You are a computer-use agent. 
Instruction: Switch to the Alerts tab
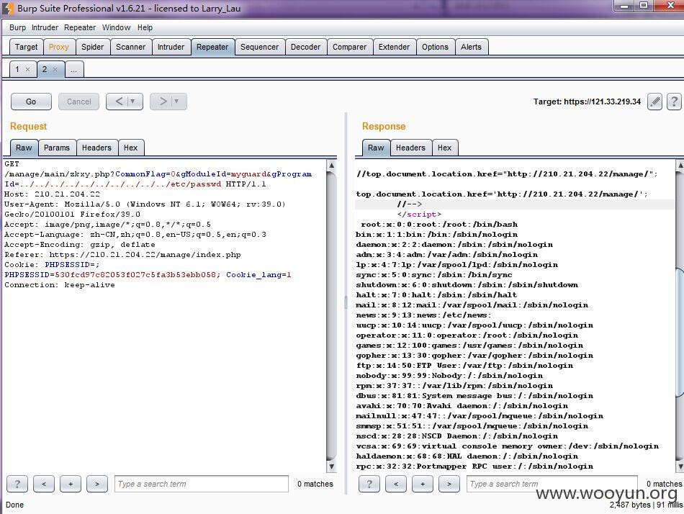[x=471, y=47]
